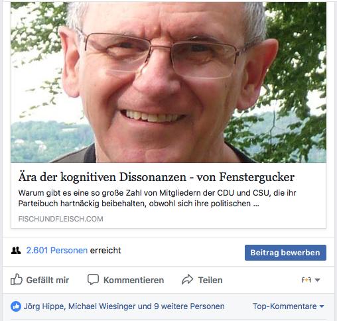The width and height of the screenshot is (337, 321).
Task: Click the Kommentieren label
Action: click(133, 280)
